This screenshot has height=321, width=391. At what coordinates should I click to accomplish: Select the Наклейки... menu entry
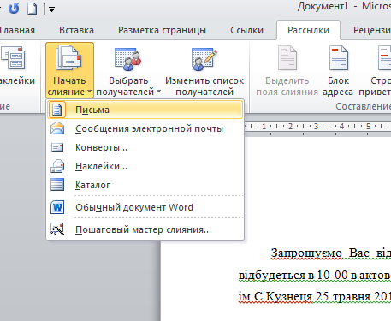[145, 166]
